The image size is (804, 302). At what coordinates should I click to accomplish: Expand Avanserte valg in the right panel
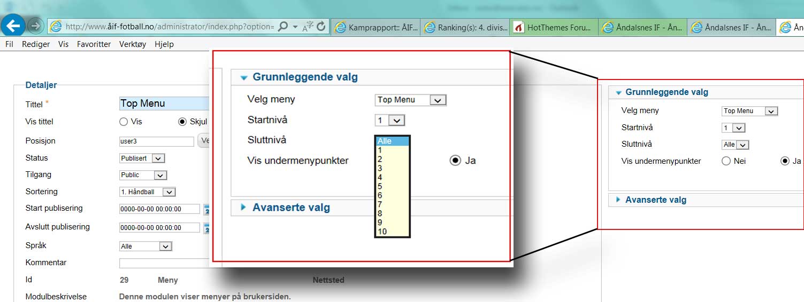point(655,200)
